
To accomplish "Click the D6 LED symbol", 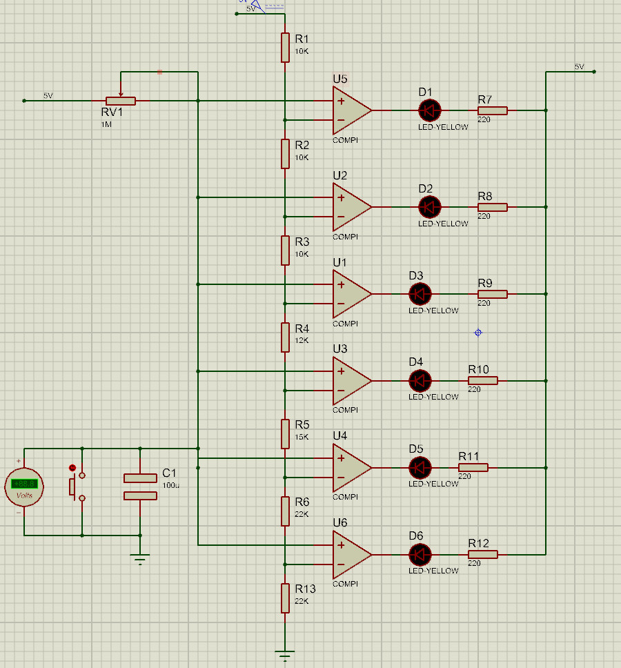I will (x=420, y=555).
